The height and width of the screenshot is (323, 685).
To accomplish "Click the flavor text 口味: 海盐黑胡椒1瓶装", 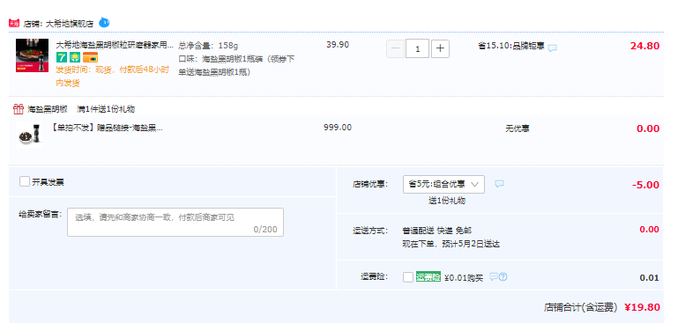I will (236, 65).
